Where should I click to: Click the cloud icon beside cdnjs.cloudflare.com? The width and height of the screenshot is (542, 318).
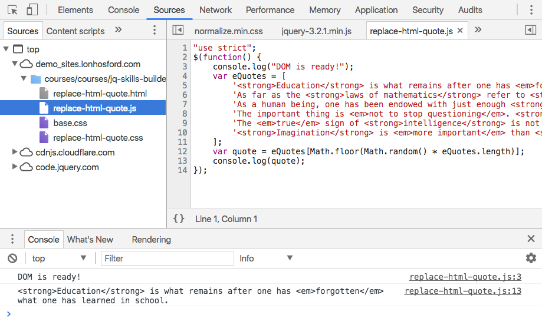[x=27, y=153]
